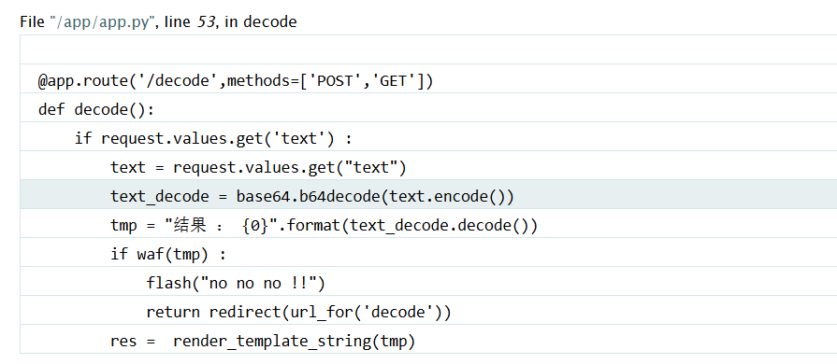The image size is (837, 364).
Task: Click the line number 53
Action: pos(207,22)
